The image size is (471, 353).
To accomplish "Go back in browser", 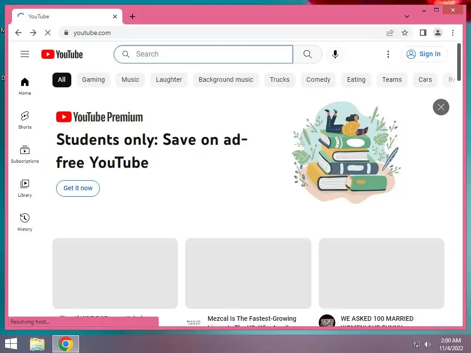I will coord(18,33).
